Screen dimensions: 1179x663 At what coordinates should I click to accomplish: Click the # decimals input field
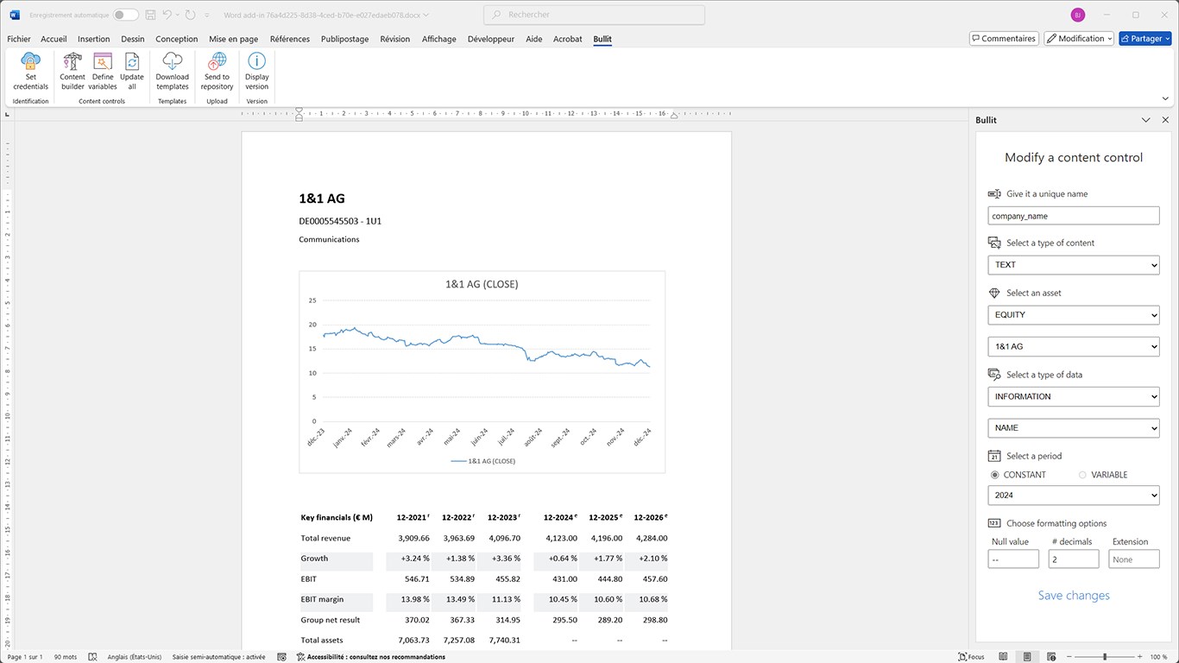click(x=1074, y=559)
